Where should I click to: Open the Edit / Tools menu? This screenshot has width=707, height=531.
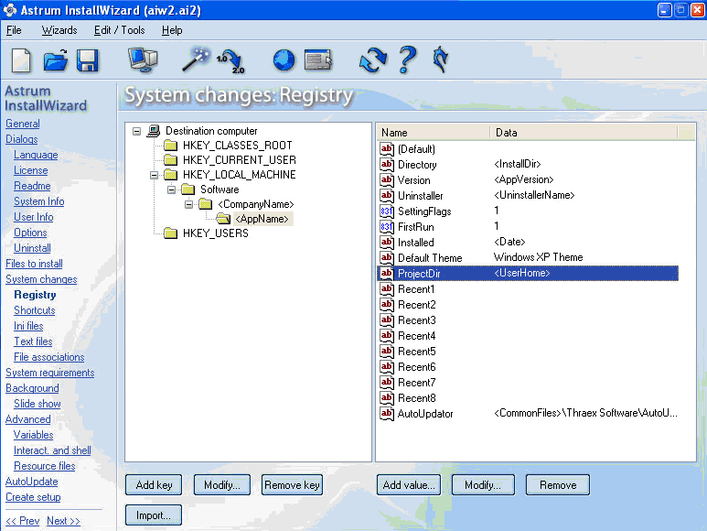120,30
